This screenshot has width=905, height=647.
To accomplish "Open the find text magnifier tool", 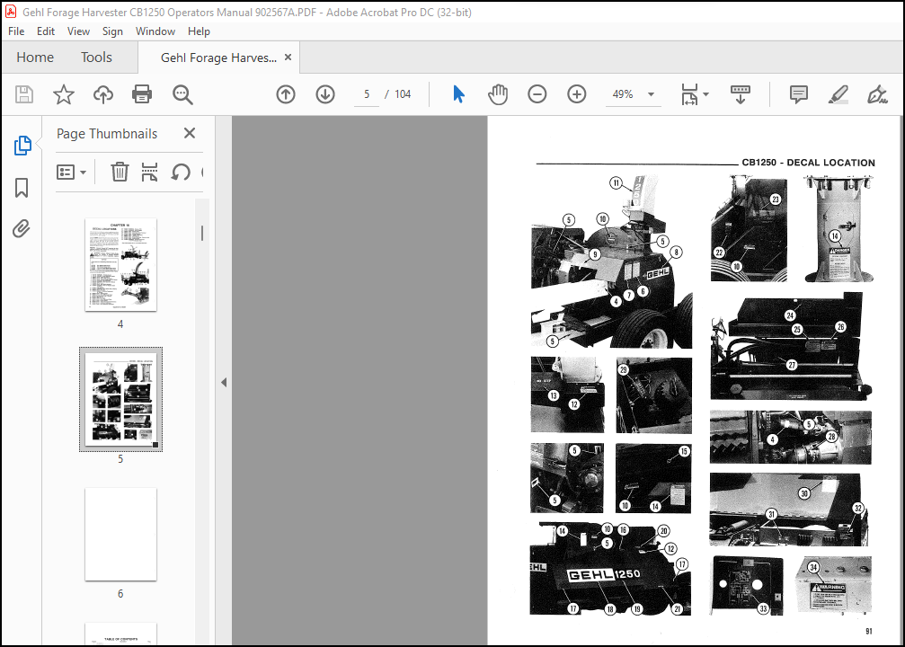I will (182, 94).
